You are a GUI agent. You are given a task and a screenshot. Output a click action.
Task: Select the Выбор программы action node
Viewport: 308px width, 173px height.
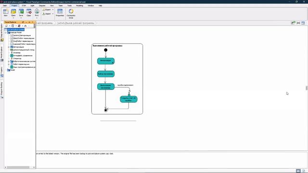[106, 74]
